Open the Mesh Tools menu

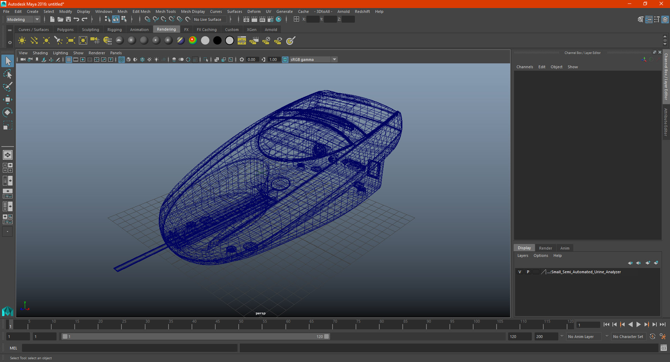tap(165, 11)
